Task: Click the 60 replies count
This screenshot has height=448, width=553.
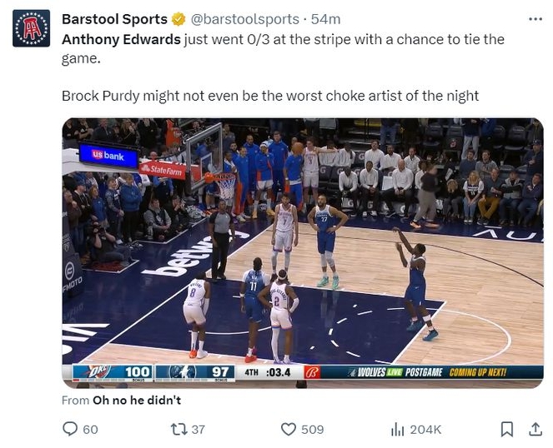Action: (90, 430)
